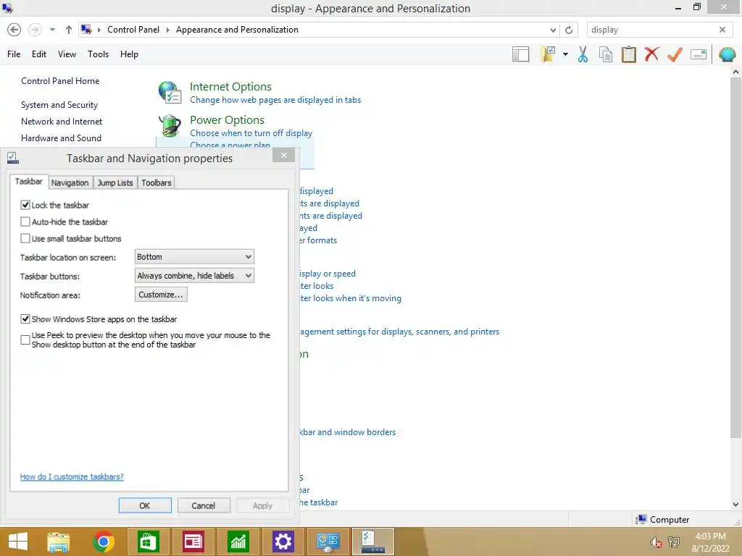Open address bar history dropdown
This screenshot has height=556, width=742.
(x=553, y=30)
